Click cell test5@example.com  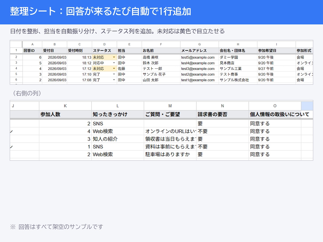coord(200,57)
